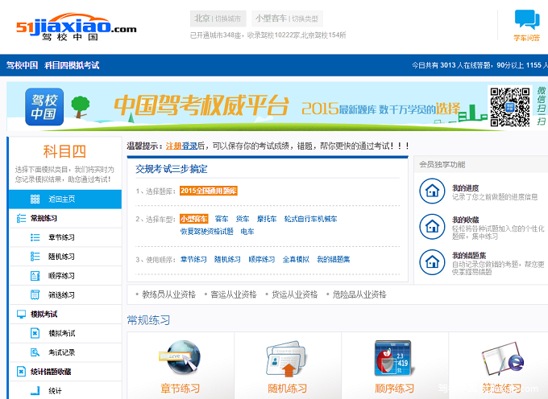The image size is (548, 399).
Task: Open 随机练习 in the left sidebar
Action: pyautogui.click(x=65, y=257)
